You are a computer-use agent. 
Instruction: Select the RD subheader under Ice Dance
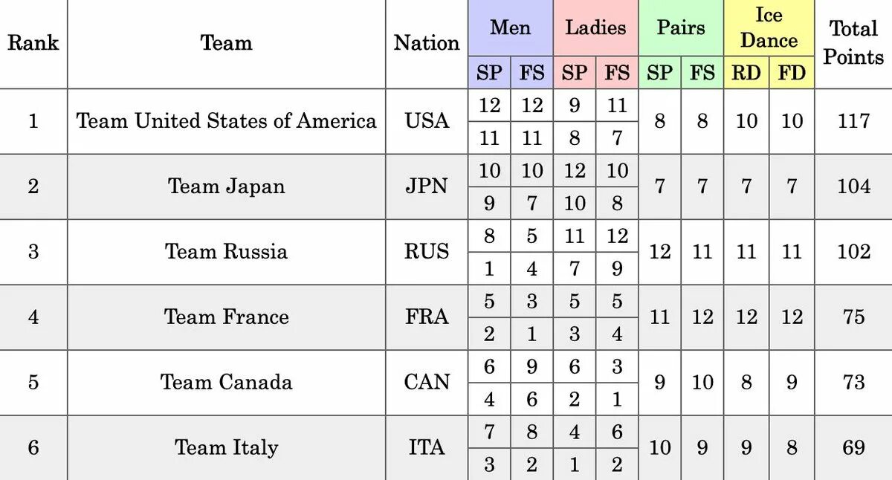(746, 73)
